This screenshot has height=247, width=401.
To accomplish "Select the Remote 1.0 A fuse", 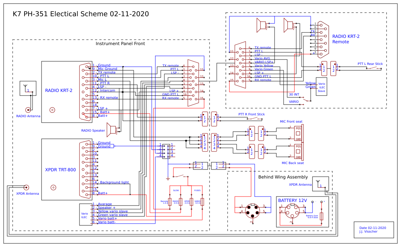I will coord(170,202).
